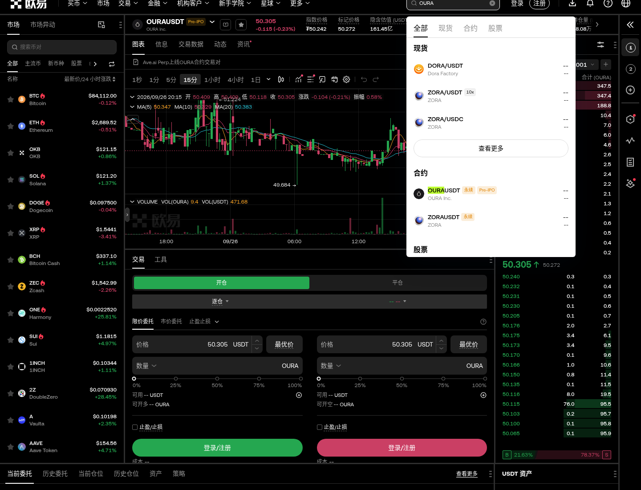The width and height of the screenshot is (641, 490).
Task: Click the redo arrow in chart toolbar
Action: click(x=376, y=79)
